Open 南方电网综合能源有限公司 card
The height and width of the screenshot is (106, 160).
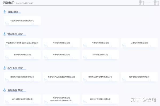point(139,77)
